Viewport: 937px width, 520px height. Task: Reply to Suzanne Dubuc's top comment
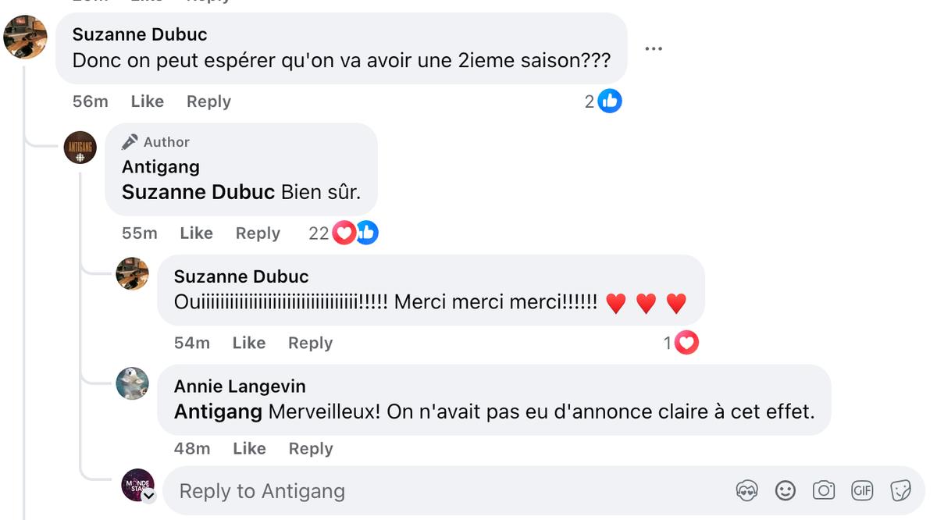pos(208,101)
